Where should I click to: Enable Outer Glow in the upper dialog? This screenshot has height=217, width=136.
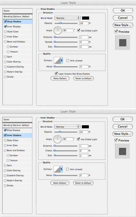point(5,32)
